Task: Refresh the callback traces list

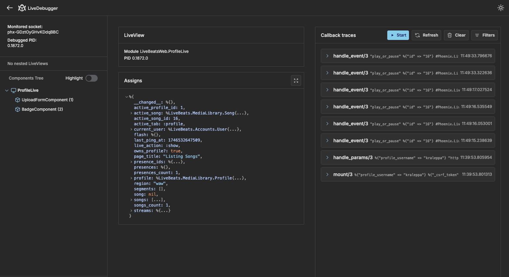Action: [x=426, y=35]
